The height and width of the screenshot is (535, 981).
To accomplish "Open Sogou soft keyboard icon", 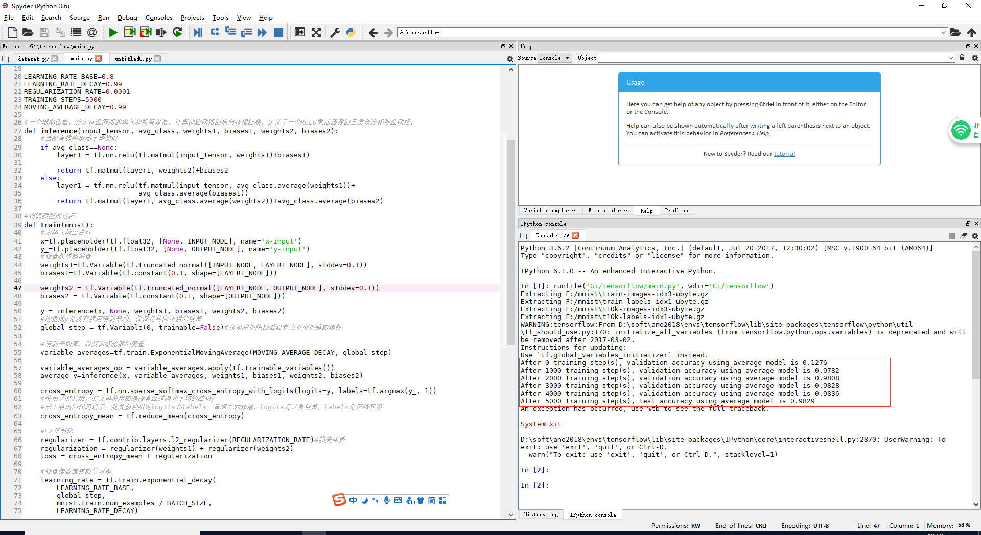I will pyautogui.click(x=398, y=500).
